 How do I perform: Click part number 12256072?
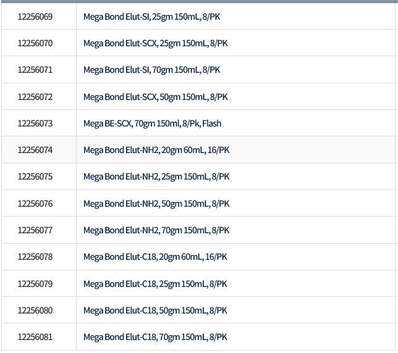[x=35, y=97]
